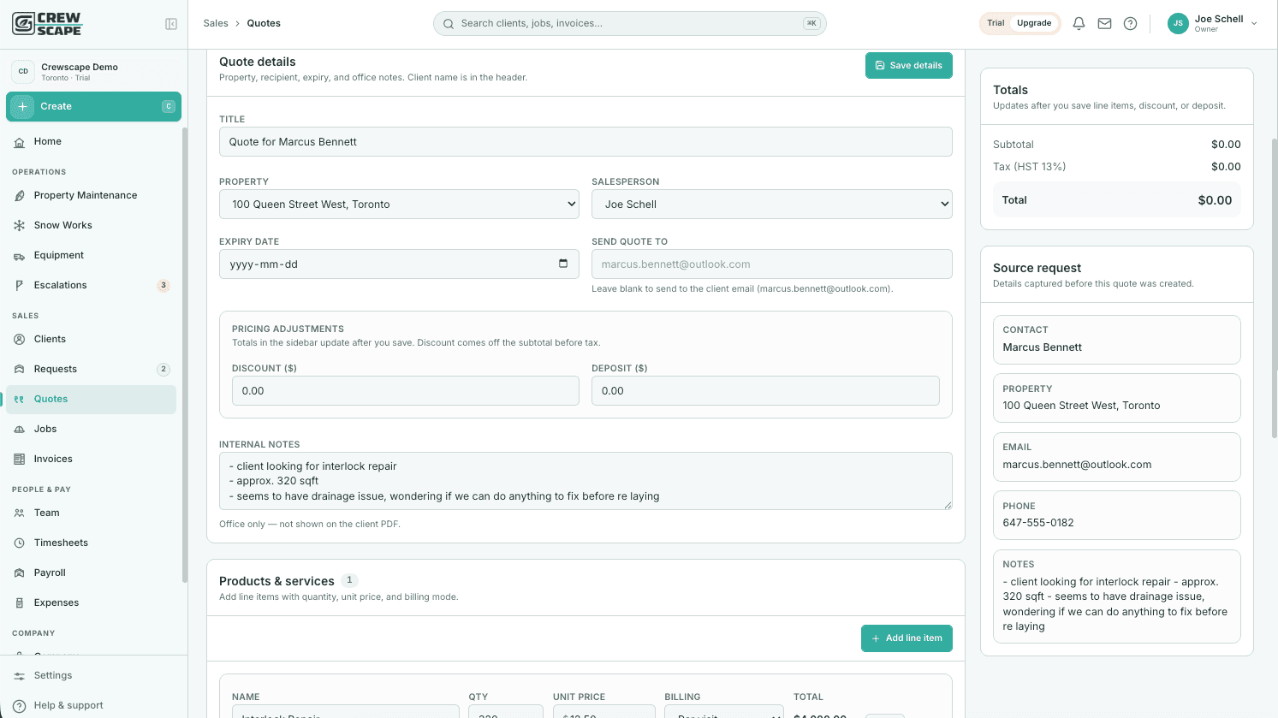Click the Clients person icon
The image size is (1278, 718).
[20, 340]
